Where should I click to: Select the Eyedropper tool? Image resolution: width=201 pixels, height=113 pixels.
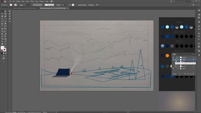[2, 36]
